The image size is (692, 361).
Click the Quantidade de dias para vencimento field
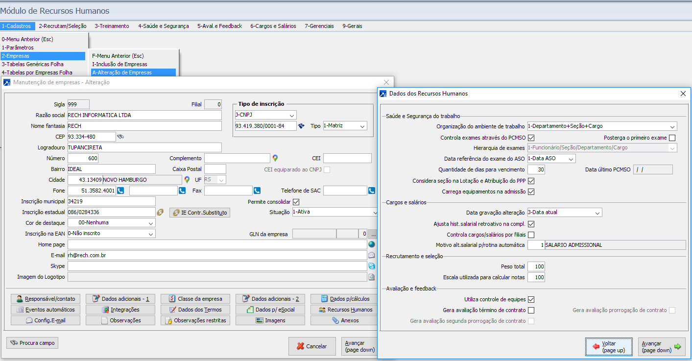click(536, 169)
